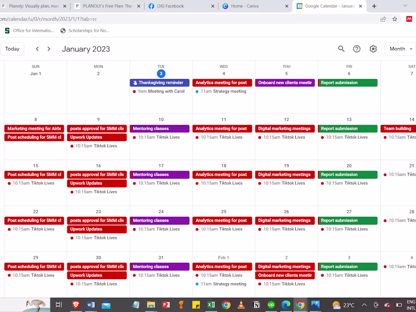Open Google Calendar search
This screenshot has height=312, width=416.
point(341,49)
